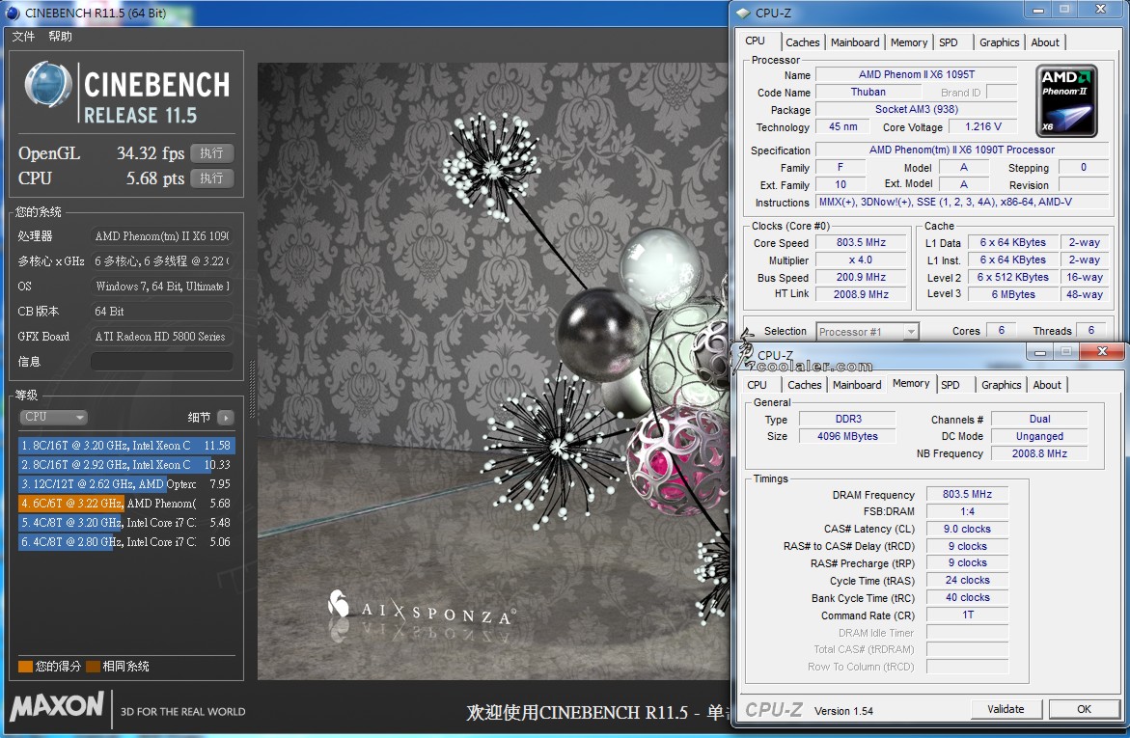1130x738 pixels.
Task: Click the 细节 arrow button
Action: point(226,418)
